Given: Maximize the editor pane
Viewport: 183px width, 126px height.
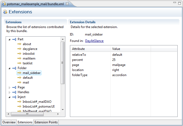Looking at the screenshot, I should tap(180, 3).
